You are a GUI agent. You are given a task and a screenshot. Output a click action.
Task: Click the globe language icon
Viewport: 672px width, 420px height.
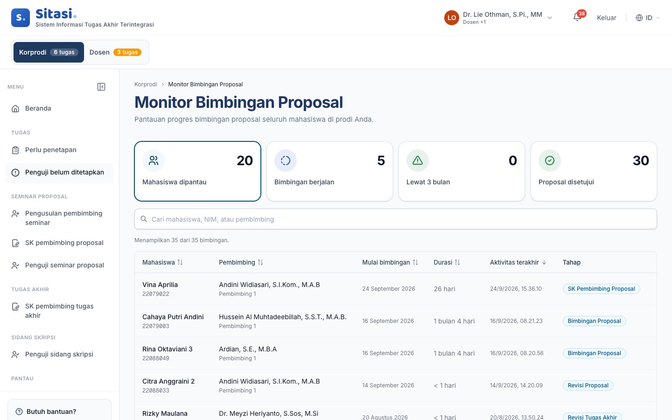[x=639, y=18]
